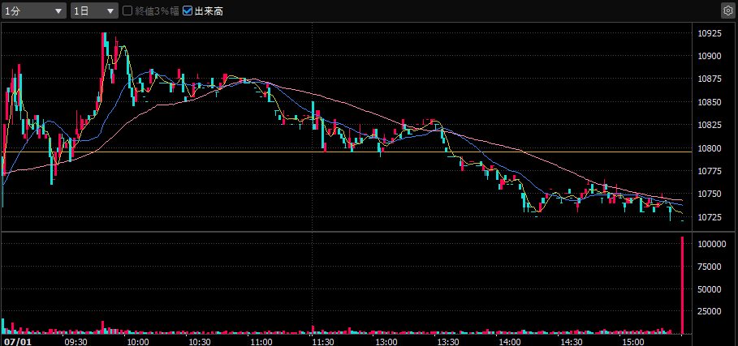Open the chart settings gear icon
The height and width of the screenshot is (346, 738).
728,11
